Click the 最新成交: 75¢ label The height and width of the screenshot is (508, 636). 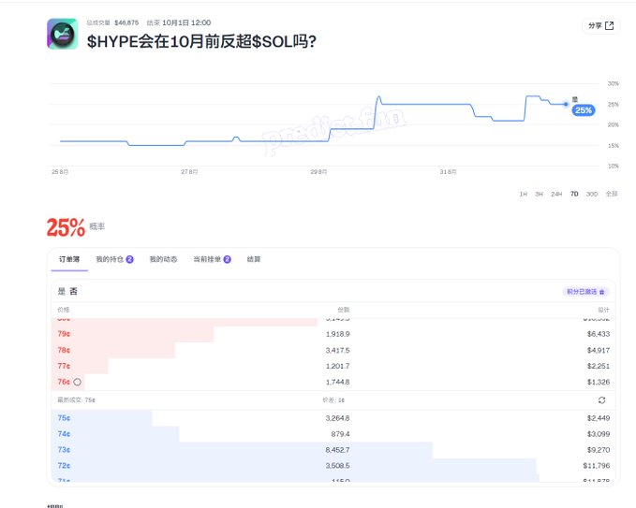[76, 399]
